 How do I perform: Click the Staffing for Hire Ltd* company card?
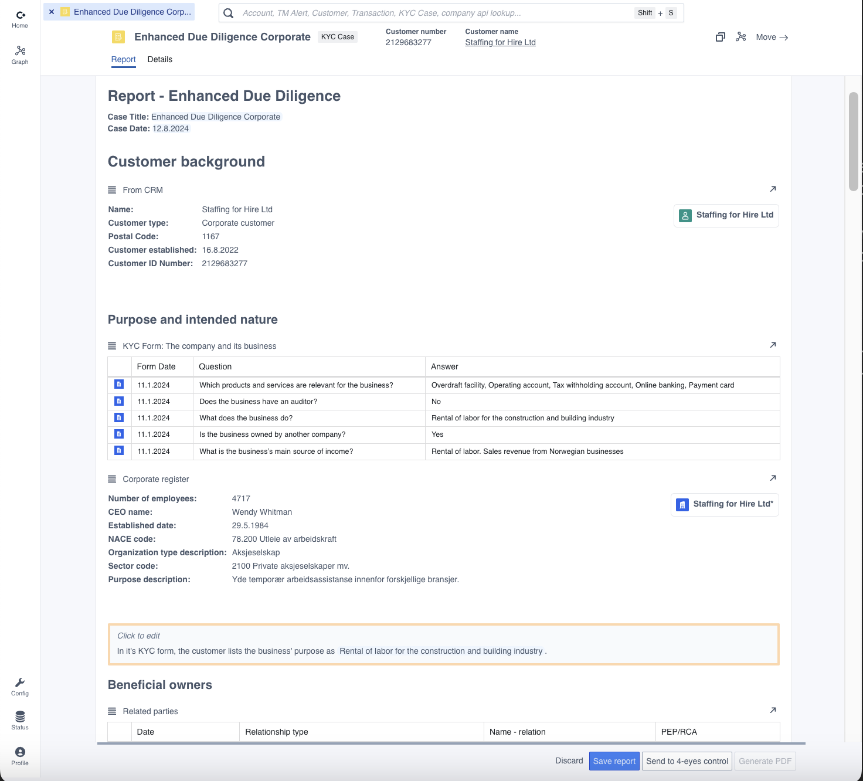[x=725, y=504]
